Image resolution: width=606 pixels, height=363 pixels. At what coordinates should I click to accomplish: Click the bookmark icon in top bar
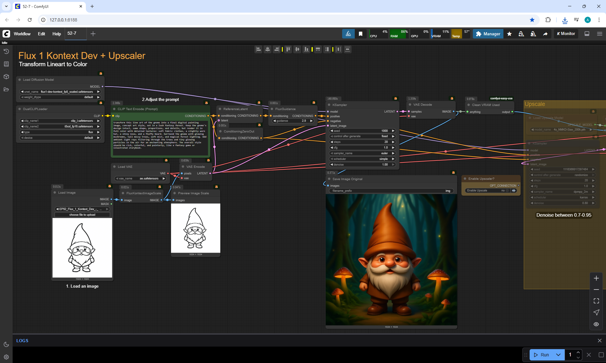pyautogui.click(x=360, y=34)
